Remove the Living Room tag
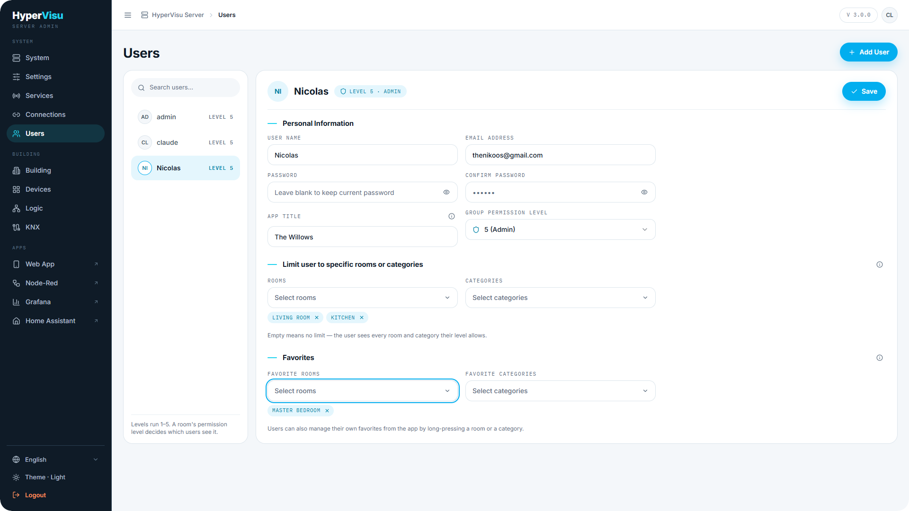Viewport: 909px width, 511px height. [x=317, y=317]
